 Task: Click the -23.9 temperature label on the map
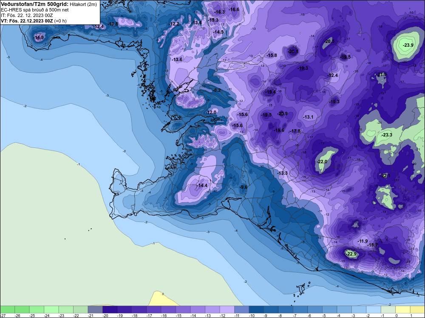[x=408, y=45]
